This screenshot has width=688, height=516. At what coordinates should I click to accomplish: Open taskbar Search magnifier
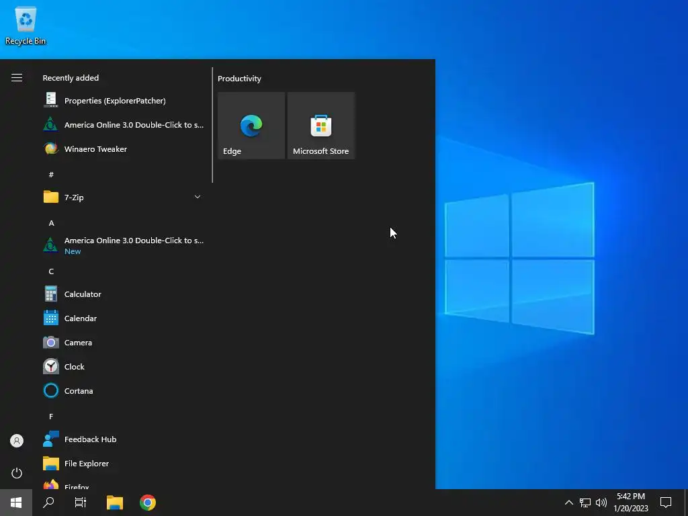pyautogui.click(x=48, y=503)
